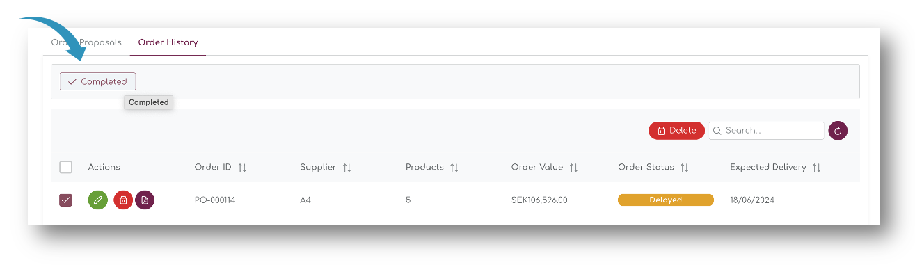Open the purple PDF document icon
The height and width of the screenshot is (265, 915).
tap(145, 200)
